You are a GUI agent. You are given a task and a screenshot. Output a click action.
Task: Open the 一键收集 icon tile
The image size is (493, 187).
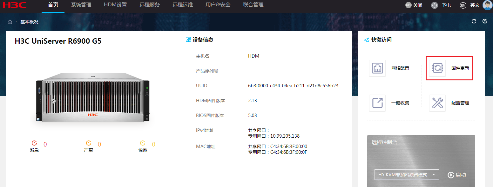point(377,103)
